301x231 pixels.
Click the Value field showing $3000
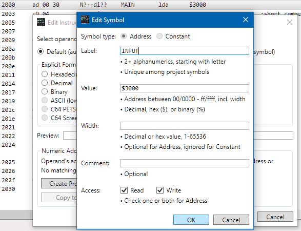[x=185, y=88]
